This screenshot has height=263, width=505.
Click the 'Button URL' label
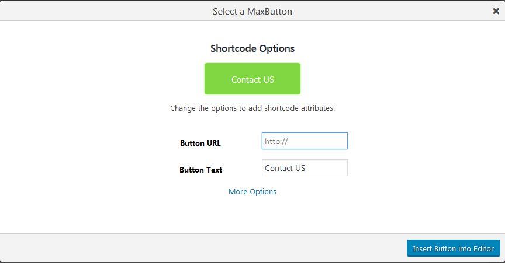(x=200, y=143)
